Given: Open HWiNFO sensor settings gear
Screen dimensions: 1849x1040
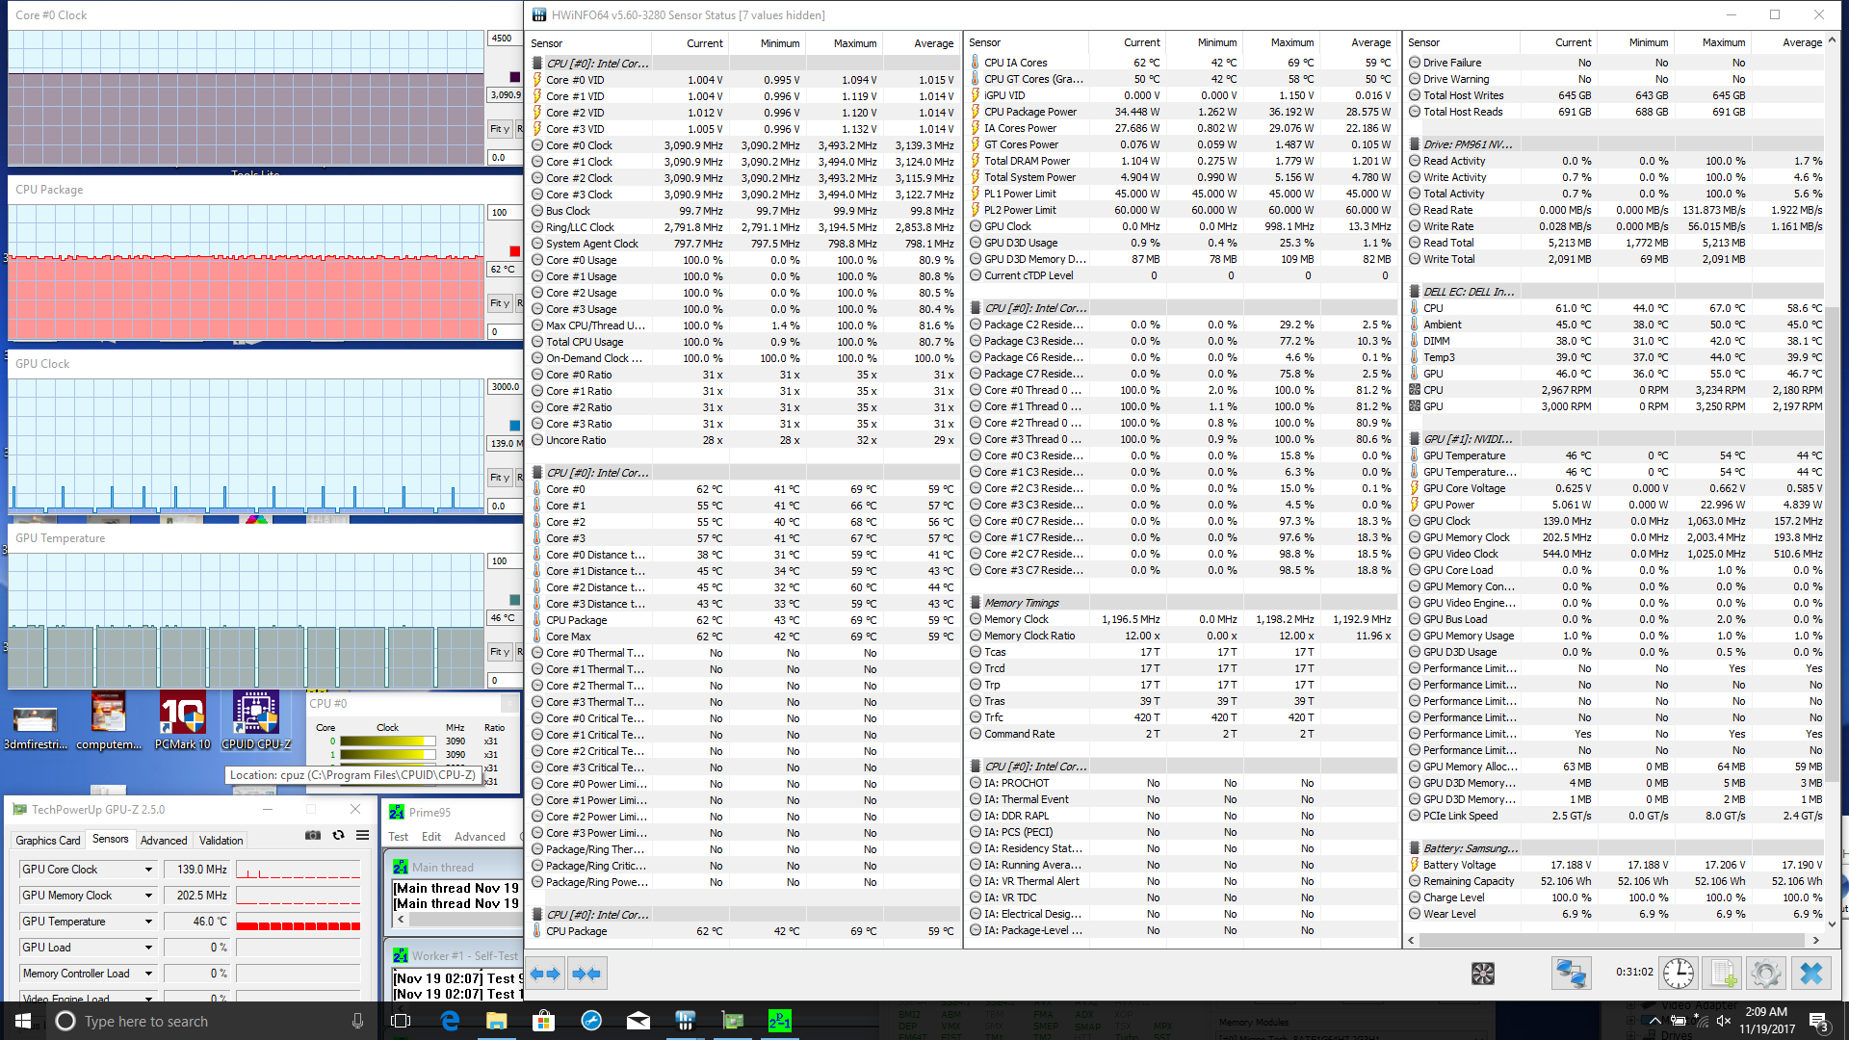Looking at the screenshot, I should coord(1766,974).
